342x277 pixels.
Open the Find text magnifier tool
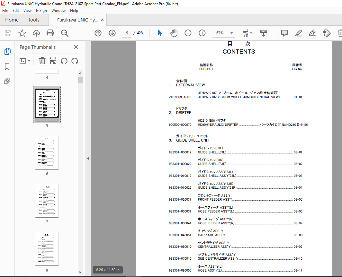click(x=65, y=33)
